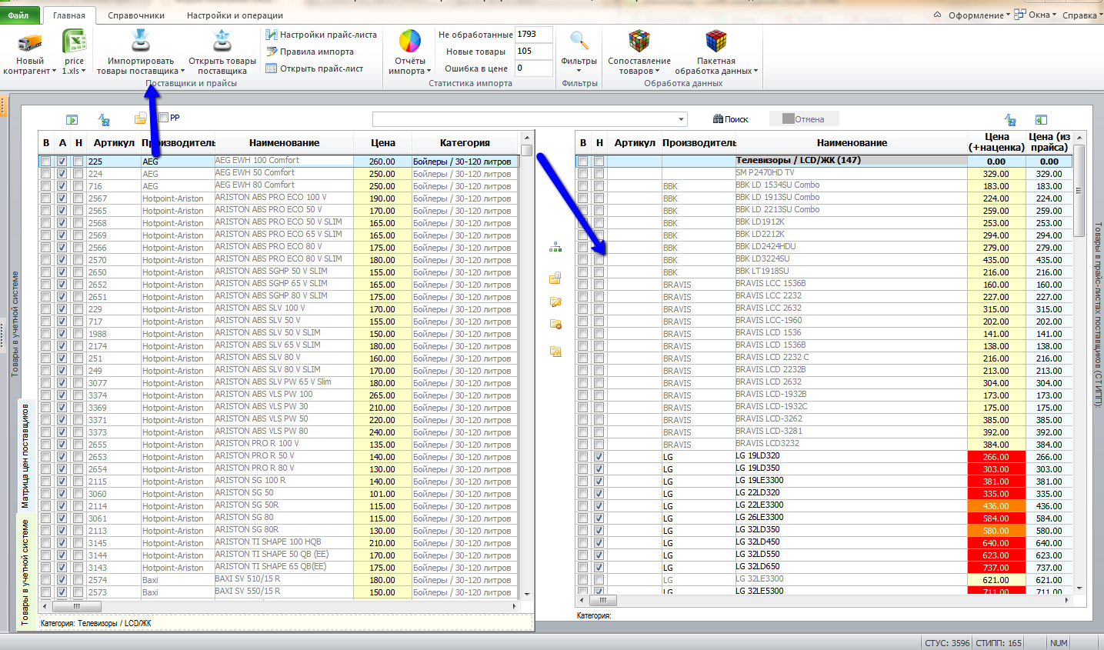Tick the B checkbox for article 225
Image resolution: width=1104 pixels, height=650 pixels.
coord(45,162)
